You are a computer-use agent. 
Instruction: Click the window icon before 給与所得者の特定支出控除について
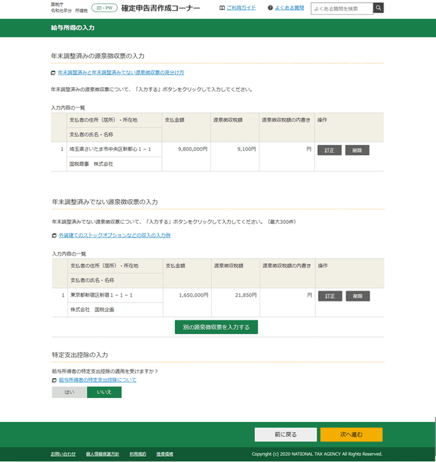(x=54, y=380)
